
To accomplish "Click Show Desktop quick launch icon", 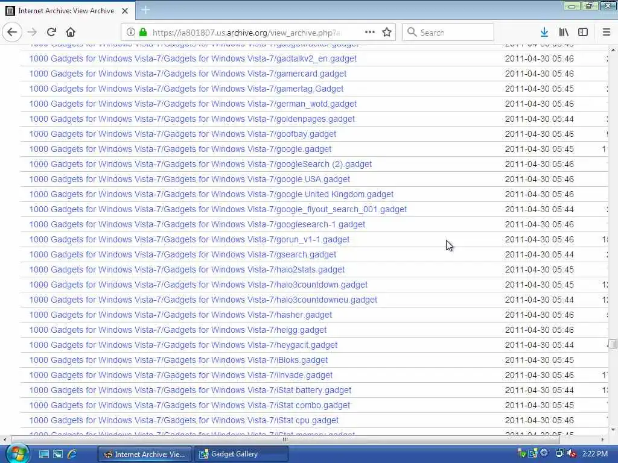I will click(43, 454).
